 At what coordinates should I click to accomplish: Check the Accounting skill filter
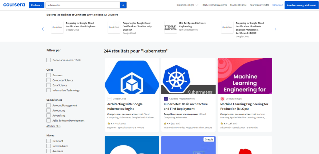pyautogui.click(x=48, y=111)
